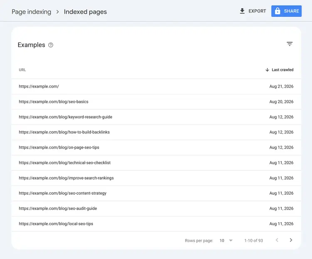Open Rows per page dropdown arrow
Viewport: 312px width, 259px height.
(x=231, y=241)
